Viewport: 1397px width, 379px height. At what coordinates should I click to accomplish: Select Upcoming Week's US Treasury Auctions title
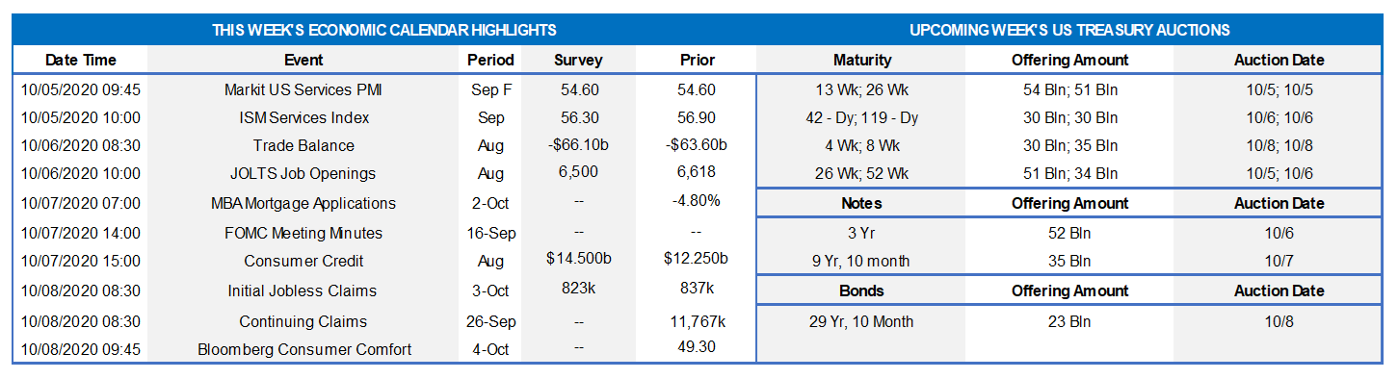[1069, 31]
